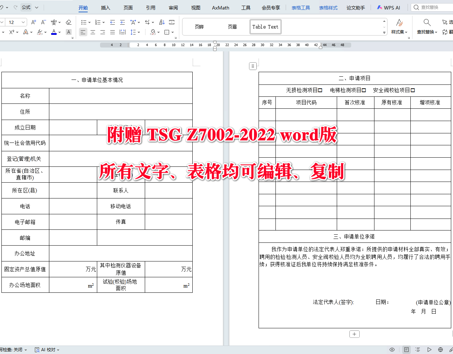Toggle the eye protection mode icon
Image resolution: width=453 pixels, height=354 pixels.
(x=392, y=350)
